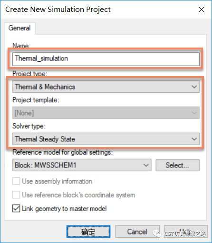Enable Use assembly information checkbox
This screenshot has width=212, height=243.
(x=16, y=181)
